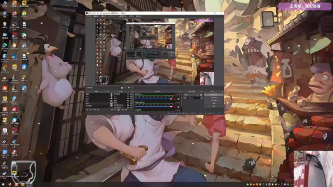Mute the first audio mixer channel

(x=174, y=99)
